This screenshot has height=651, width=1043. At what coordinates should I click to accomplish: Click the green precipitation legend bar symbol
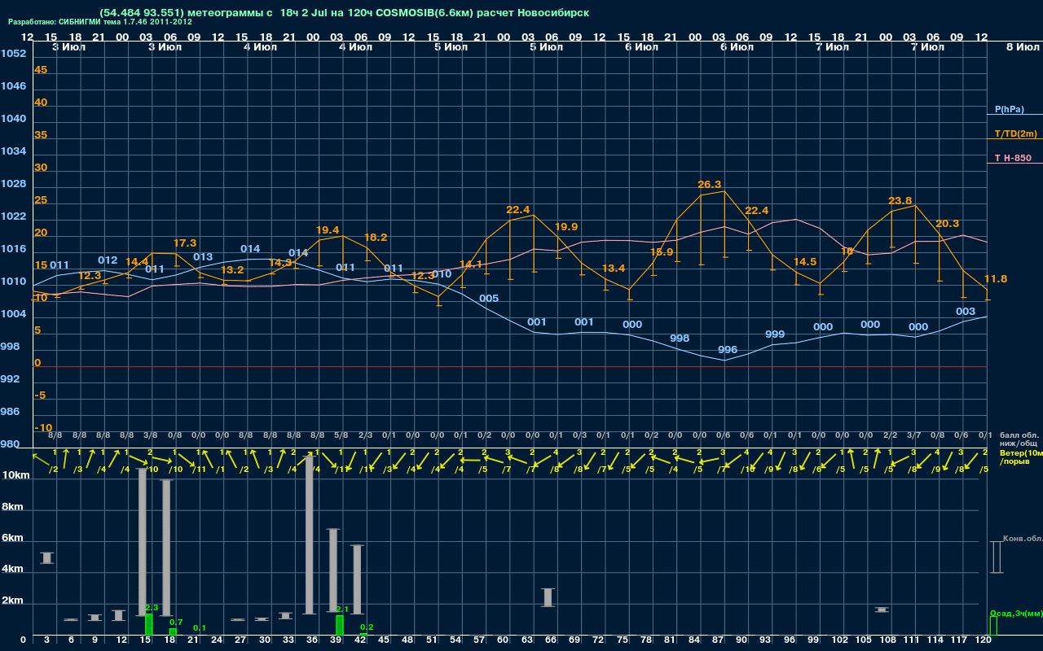pyautogui.click(x=992, y=625)
